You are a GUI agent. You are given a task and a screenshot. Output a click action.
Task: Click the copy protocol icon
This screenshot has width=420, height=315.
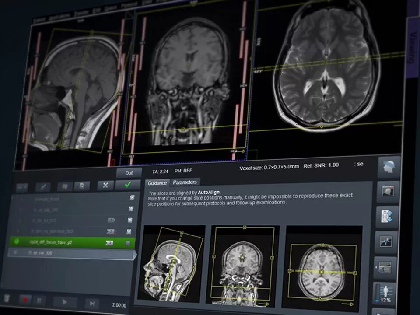point(82,186)
